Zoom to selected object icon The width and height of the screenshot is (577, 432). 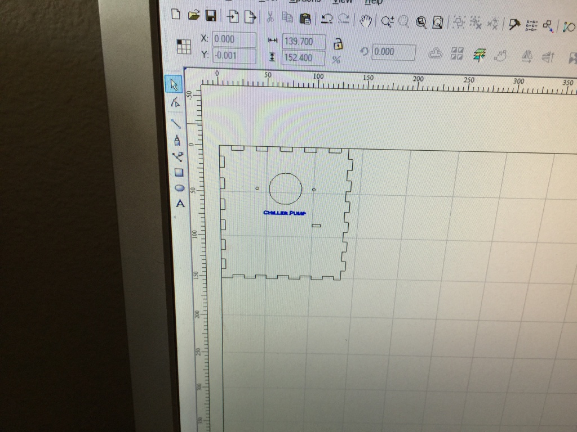421,22
